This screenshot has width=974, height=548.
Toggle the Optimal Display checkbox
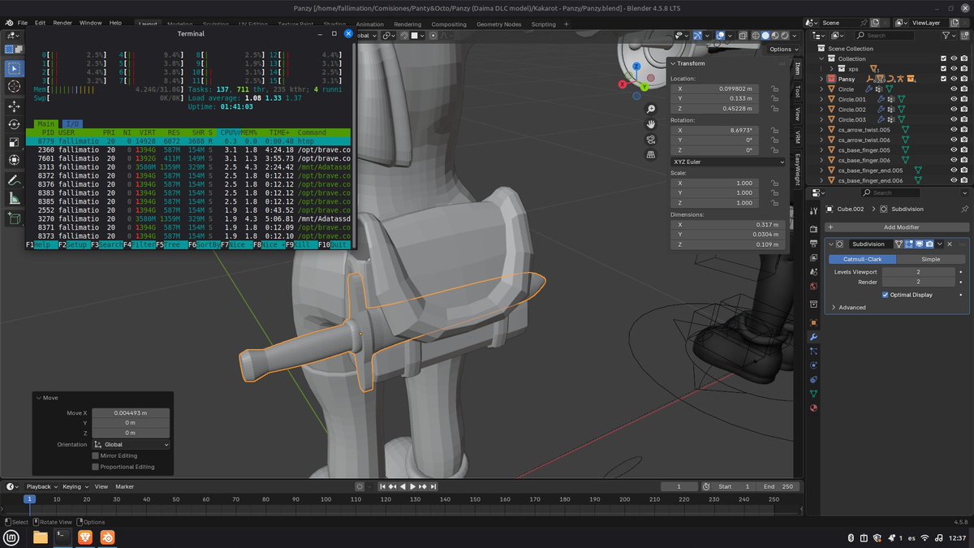pyautogui.click(x=885, y=295)
